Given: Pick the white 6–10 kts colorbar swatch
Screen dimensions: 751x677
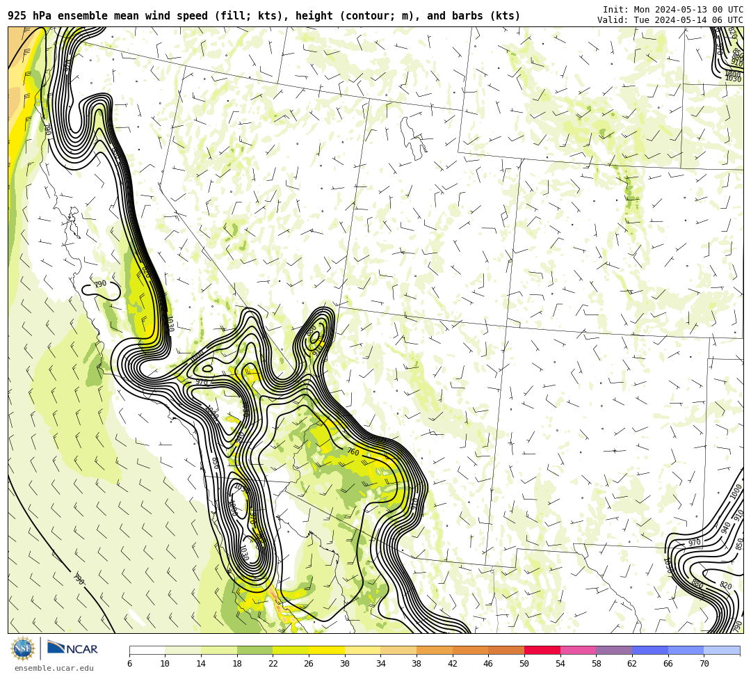Looking at the screenshot, I should (147, 650).
